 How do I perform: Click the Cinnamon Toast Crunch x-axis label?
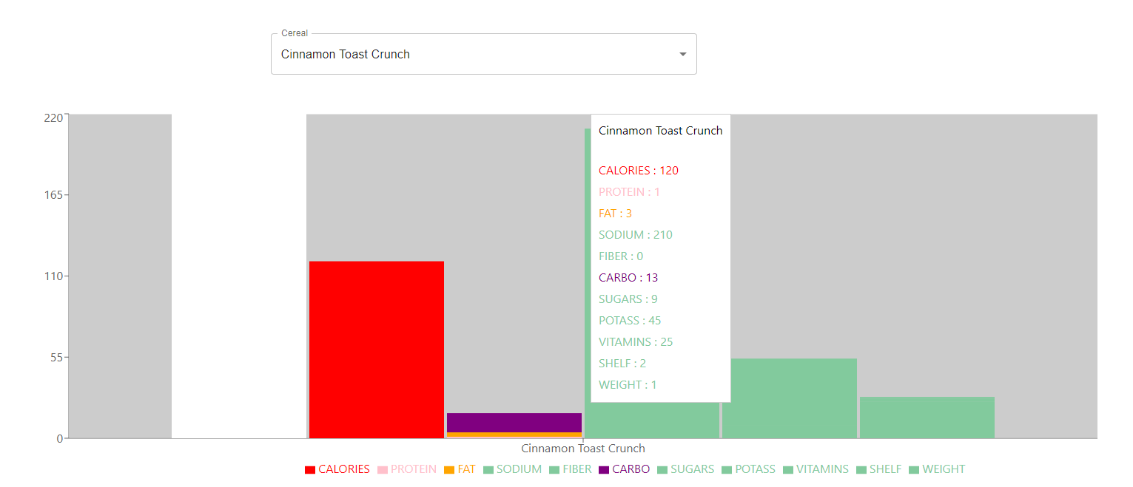click(x=582, y=449)
